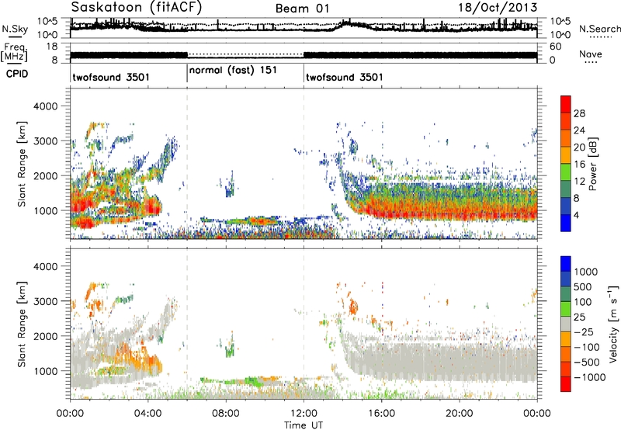Click the '04:00' time axis tick label
The width and height of the screenshot is (621, 430).
point(147,414)
